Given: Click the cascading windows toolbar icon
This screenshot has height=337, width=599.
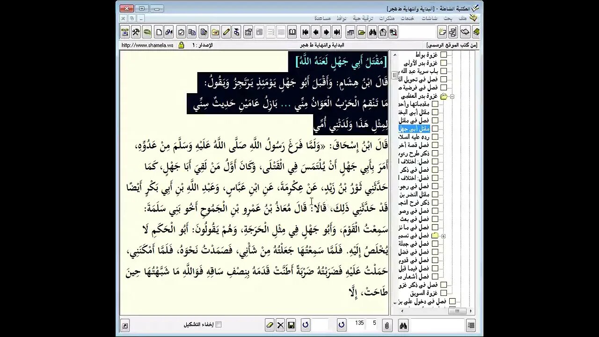Looking at the screenshot, I should click(350, 32).
